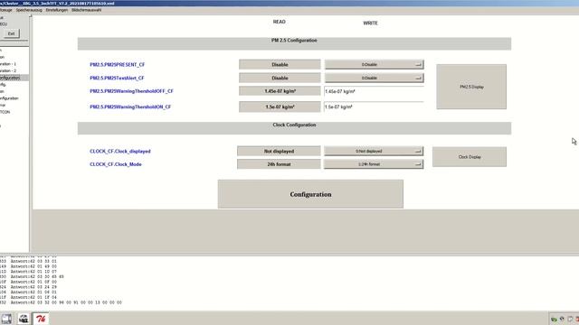This screenshot has width=579, height=325.
Task: Click the WarningThresholdOFF read value 1.45e-07
Action: (280, 91)
